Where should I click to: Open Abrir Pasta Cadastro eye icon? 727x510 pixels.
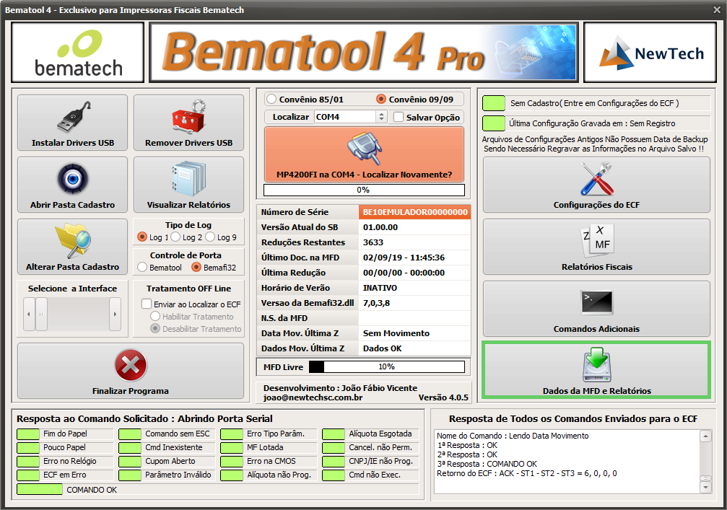coord(73,178)
